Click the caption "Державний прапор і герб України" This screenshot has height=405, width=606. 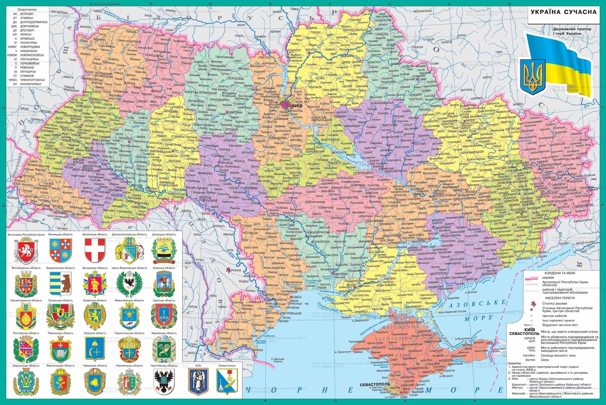572,31
